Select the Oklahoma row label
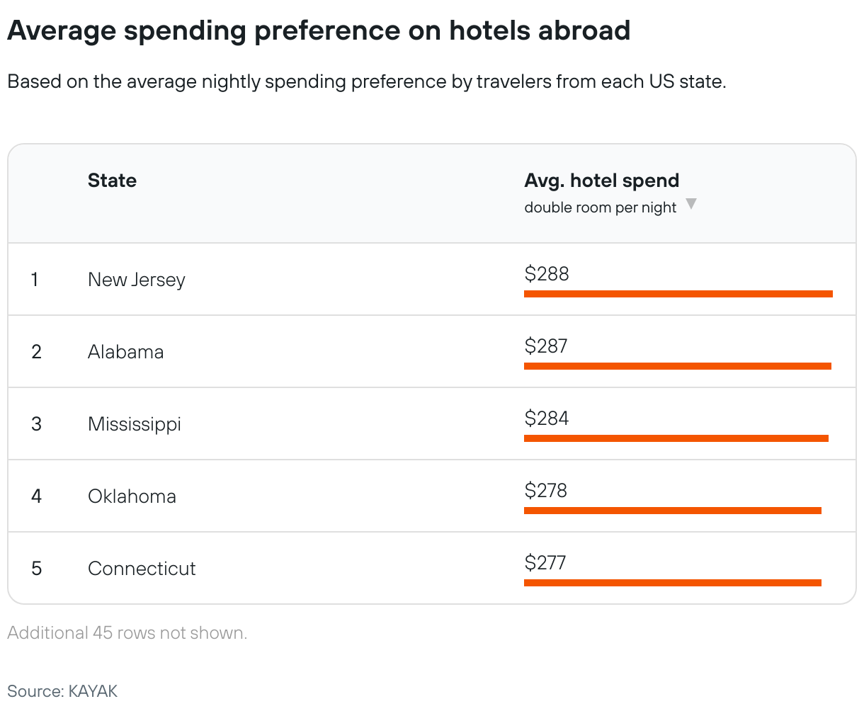The width and height of the screenshot is (864, 711). tap(132, 496)
